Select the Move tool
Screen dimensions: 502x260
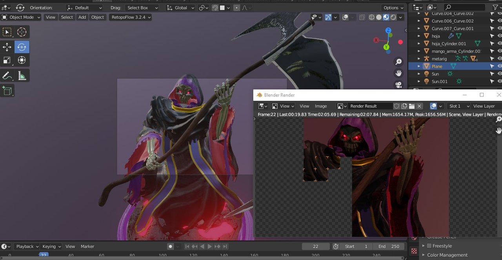[7, 47]
